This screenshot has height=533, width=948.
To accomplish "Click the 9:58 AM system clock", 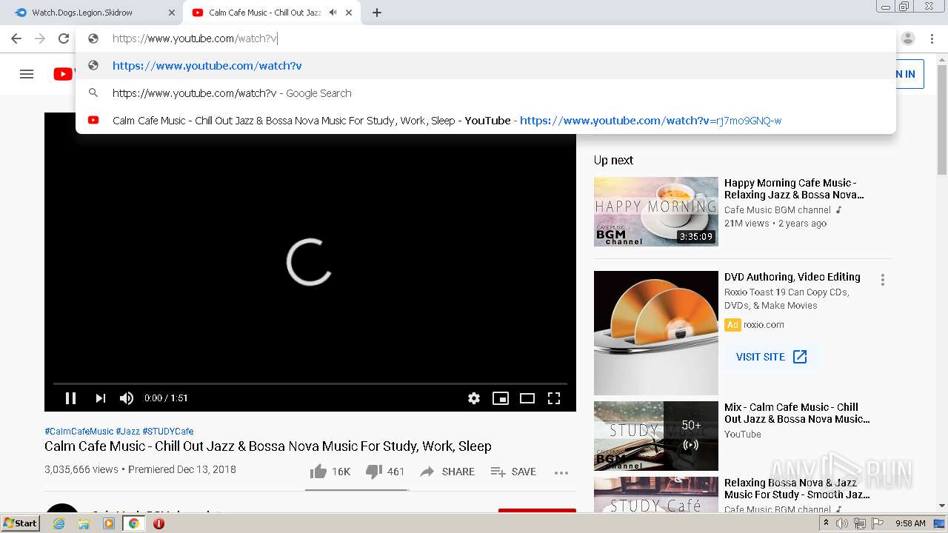I will tap(910, 523).
